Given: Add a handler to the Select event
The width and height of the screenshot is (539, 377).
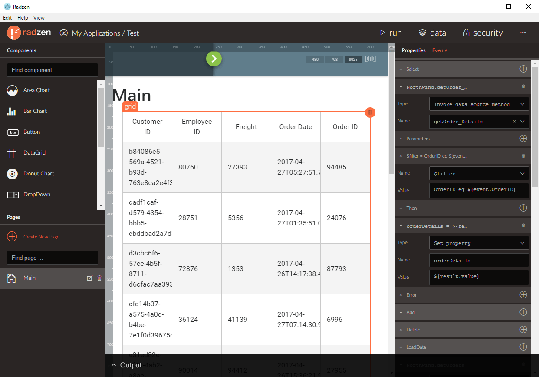Looking at the screenshot, I should pyautogui.click(x=523, y=69).
